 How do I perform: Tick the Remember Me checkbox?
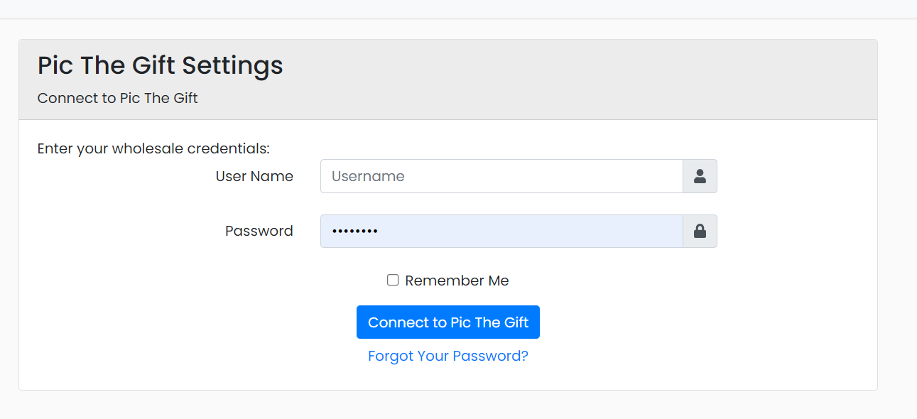click(x=393, y=281)
